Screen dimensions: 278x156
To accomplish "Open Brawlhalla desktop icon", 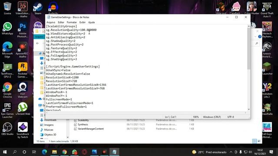I will point(267,109).
